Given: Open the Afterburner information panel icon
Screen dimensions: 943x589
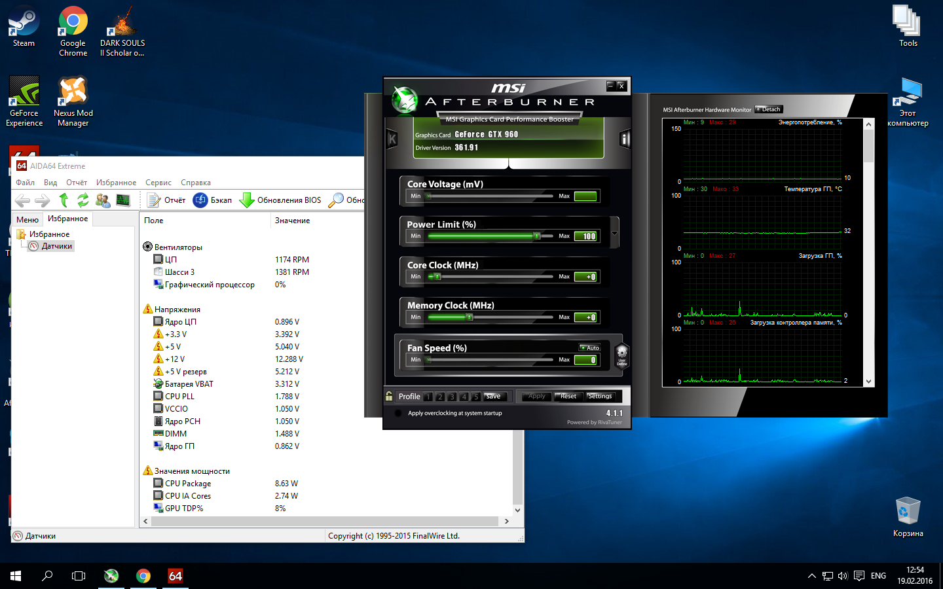Looking at the screenshot, I should [x=625, y=138].
